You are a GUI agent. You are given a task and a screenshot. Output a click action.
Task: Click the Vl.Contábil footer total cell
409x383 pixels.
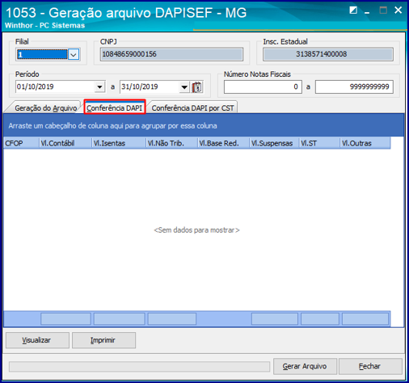tap(65, 319)
